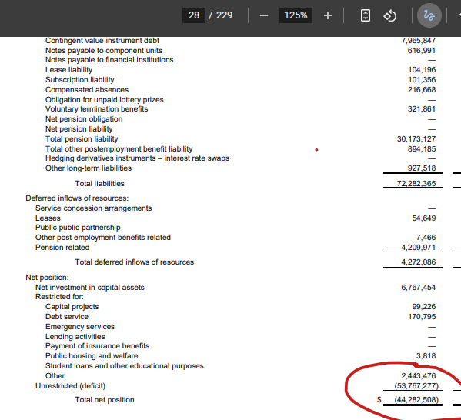Click the value 2,443,476
Image resolution: width=461 pixels, height=420 pixels.
[x=419, y=376]
